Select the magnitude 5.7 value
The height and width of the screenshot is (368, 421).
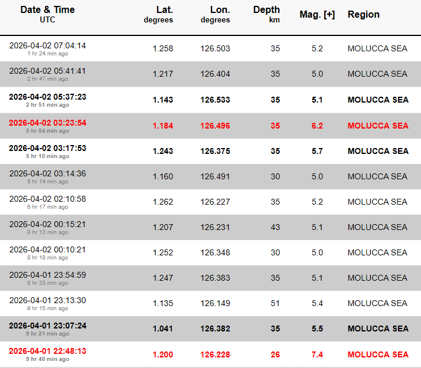317,152
